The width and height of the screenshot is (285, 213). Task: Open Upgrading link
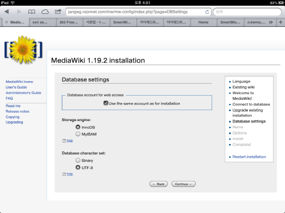[x=15, y=122]
